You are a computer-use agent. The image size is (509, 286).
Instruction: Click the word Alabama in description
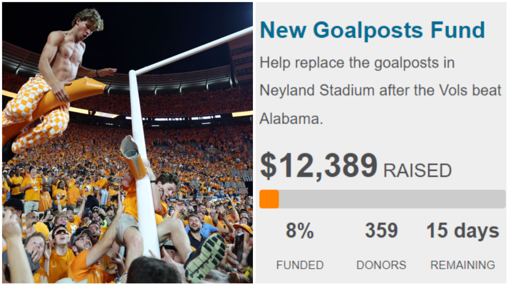291,119
